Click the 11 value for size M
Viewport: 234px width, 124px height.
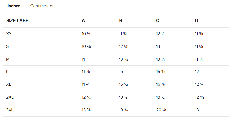(83, 59)
